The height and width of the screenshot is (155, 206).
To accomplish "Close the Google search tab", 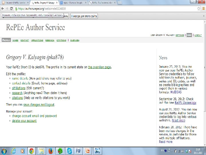I will pyautogui.click(x=86, y=3).
